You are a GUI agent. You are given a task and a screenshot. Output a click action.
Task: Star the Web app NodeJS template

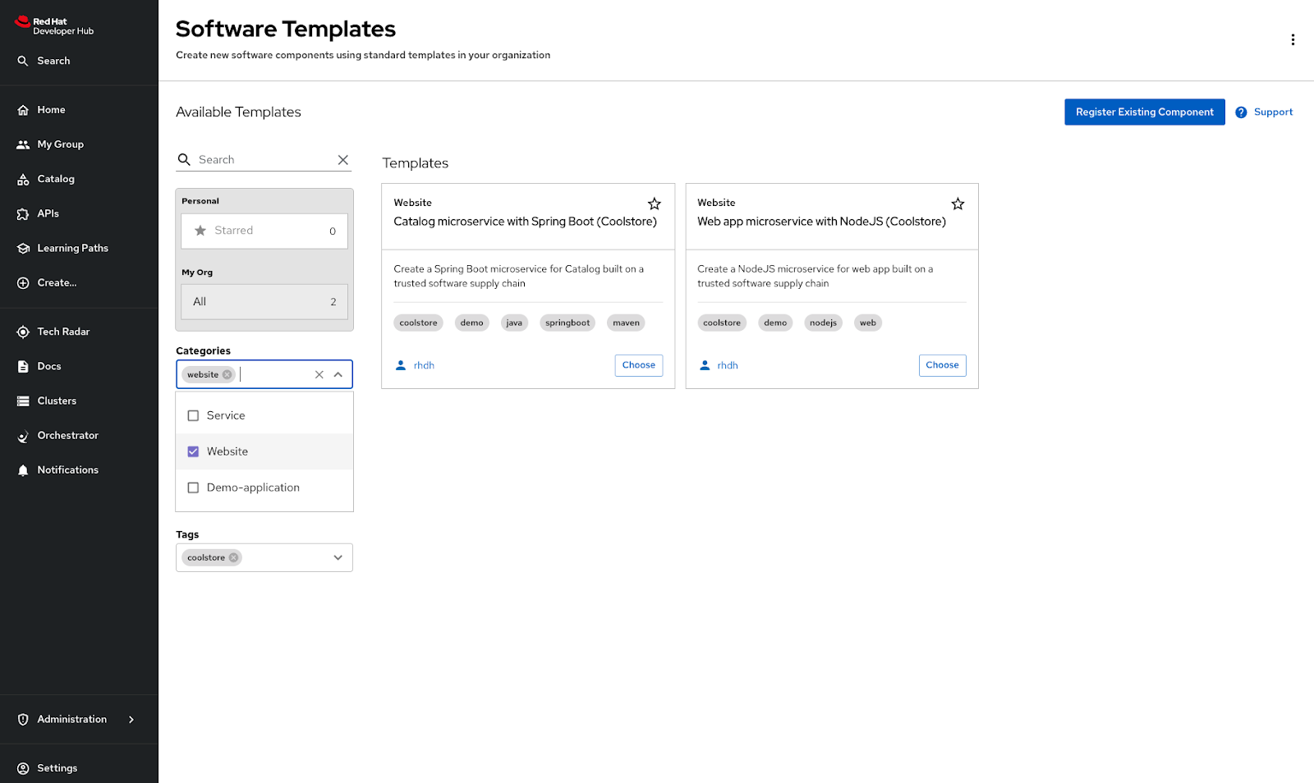(x=958, y=204)
